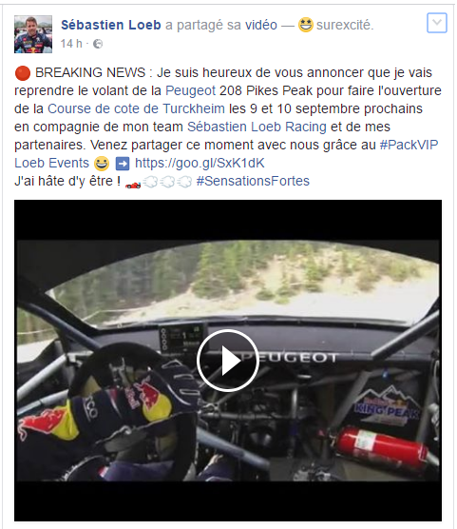Open Sébastien Loeb's profile picture

33,34
